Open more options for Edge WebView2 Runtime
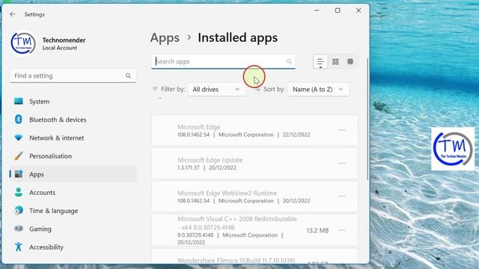 [341, 196]
